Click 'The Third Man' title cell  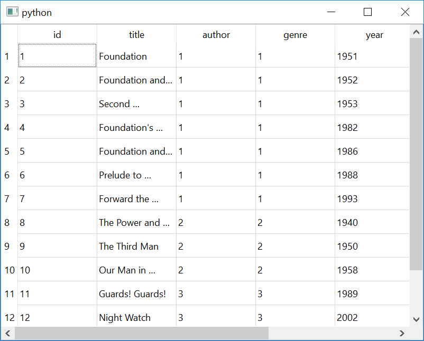click(x=136, y=247)
